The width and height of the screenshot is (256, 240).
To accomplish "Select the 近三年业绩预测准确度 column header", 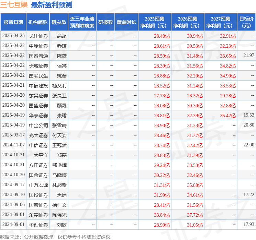I will tap(82, 22).
